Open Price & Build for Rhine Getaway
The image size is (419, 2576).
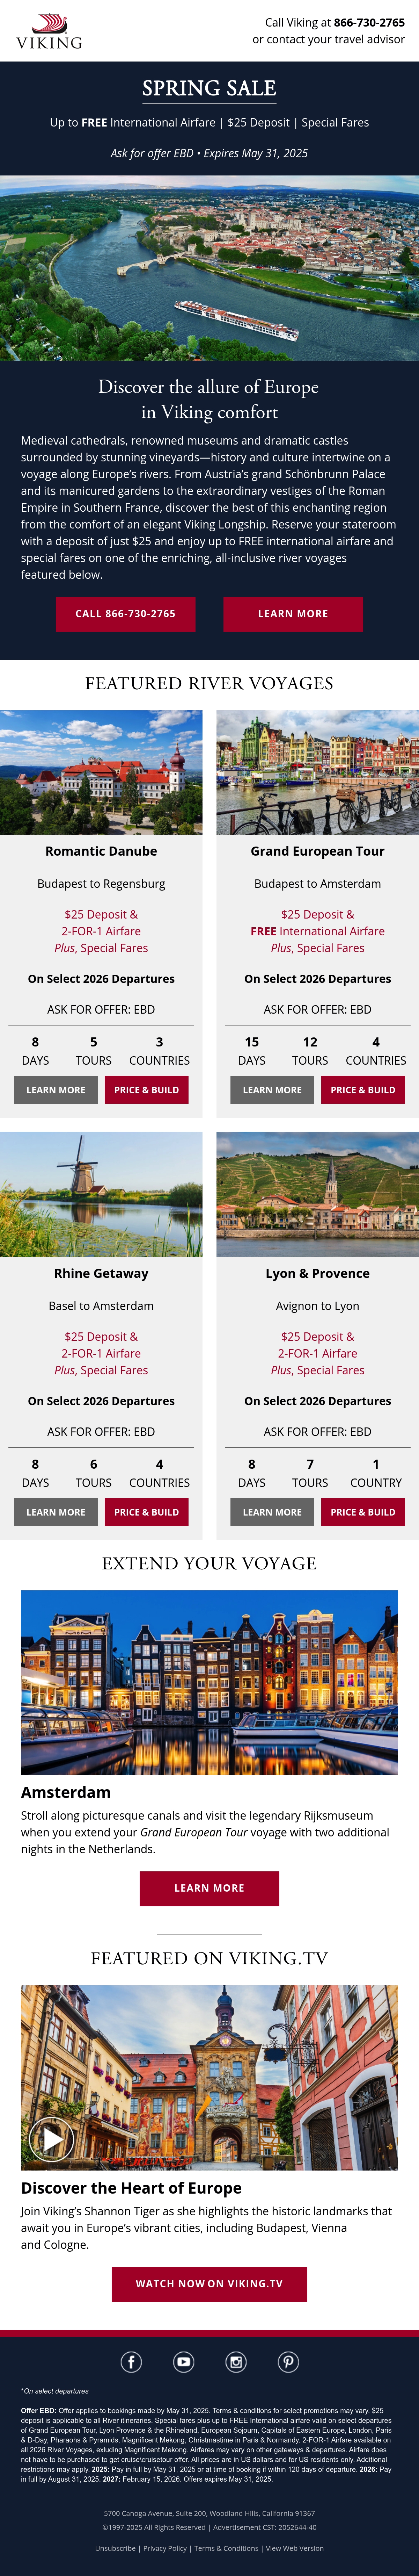tap(146, 1512)
